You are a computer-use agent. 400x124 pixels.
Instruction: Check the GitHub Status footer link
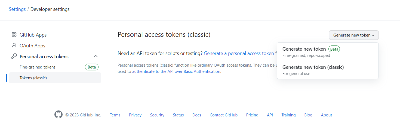tap(178, 115)
